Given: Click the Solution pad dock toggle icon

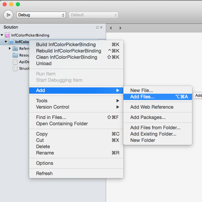Looking at the screenshot, I should tap(97, 27).
